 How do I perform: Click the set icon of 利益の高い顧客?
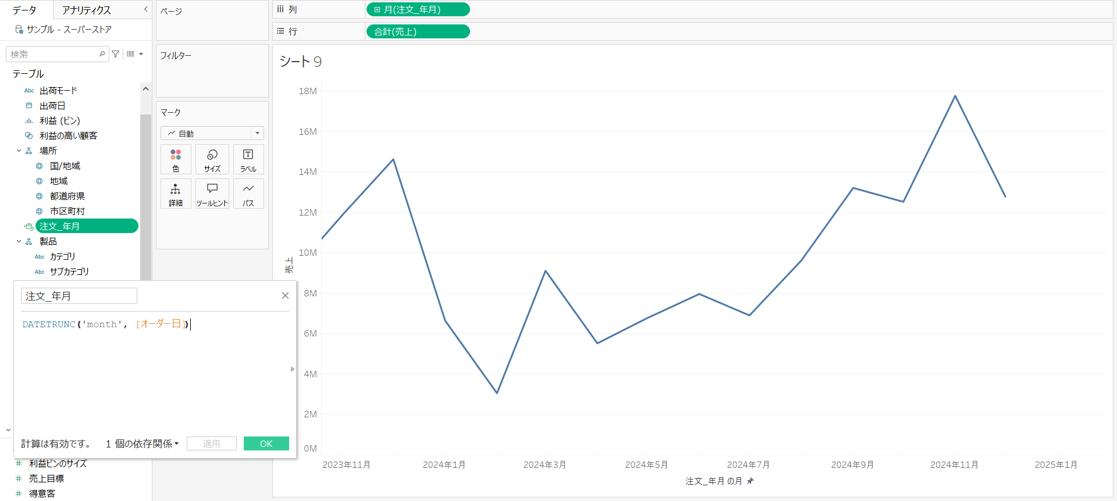pos(29,135)
